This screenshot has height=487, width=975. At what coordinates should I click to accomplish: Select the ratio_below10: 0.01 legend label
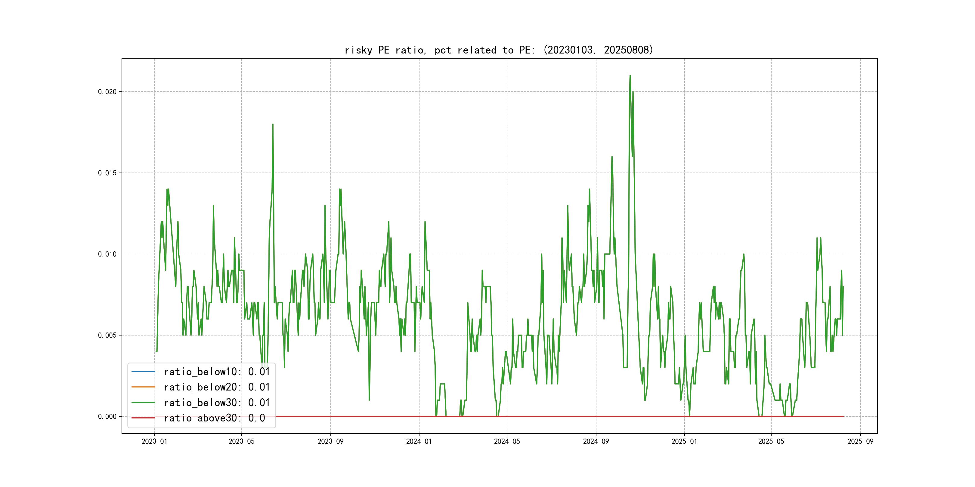[216, 372]
